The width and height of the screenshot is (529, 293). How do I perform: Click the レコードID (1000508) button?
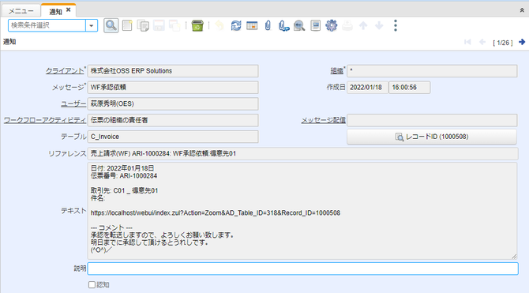[432, 137]
